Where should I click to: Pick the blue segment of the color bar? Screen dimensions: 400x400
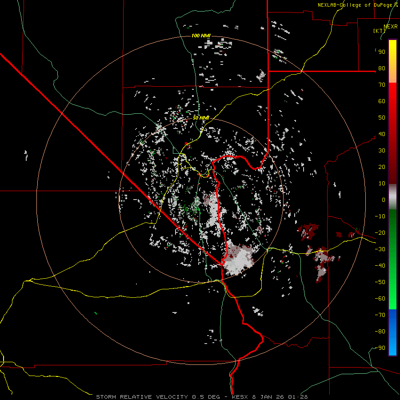point(392,332)
